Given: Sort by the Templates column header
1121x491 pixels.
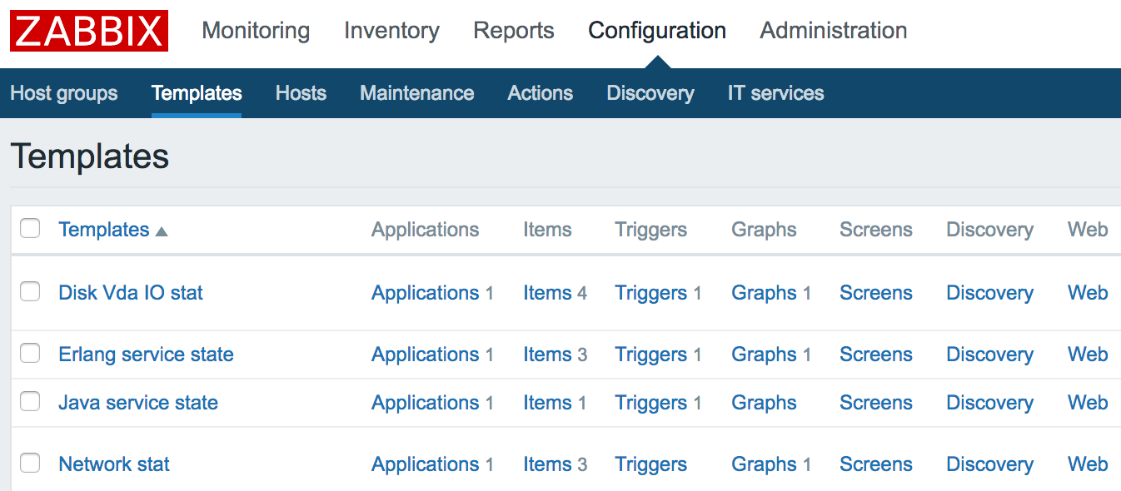Looking at the screenshot, I should tap(104, 230).
